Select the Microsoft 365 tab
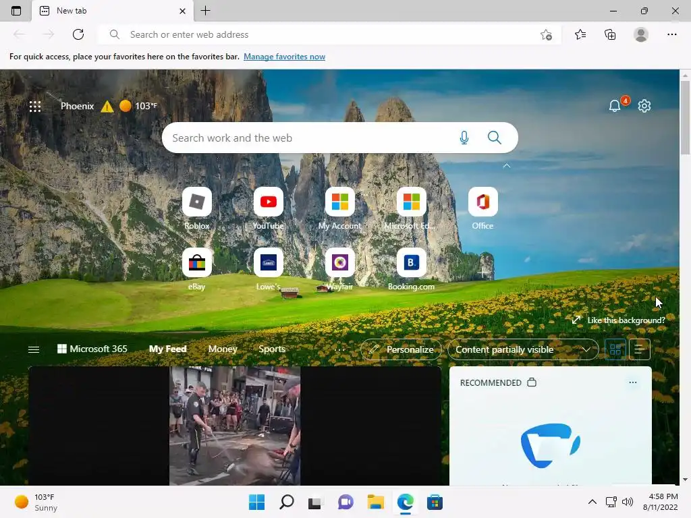This screenshot has height=518, width=691. click(92, 349)
